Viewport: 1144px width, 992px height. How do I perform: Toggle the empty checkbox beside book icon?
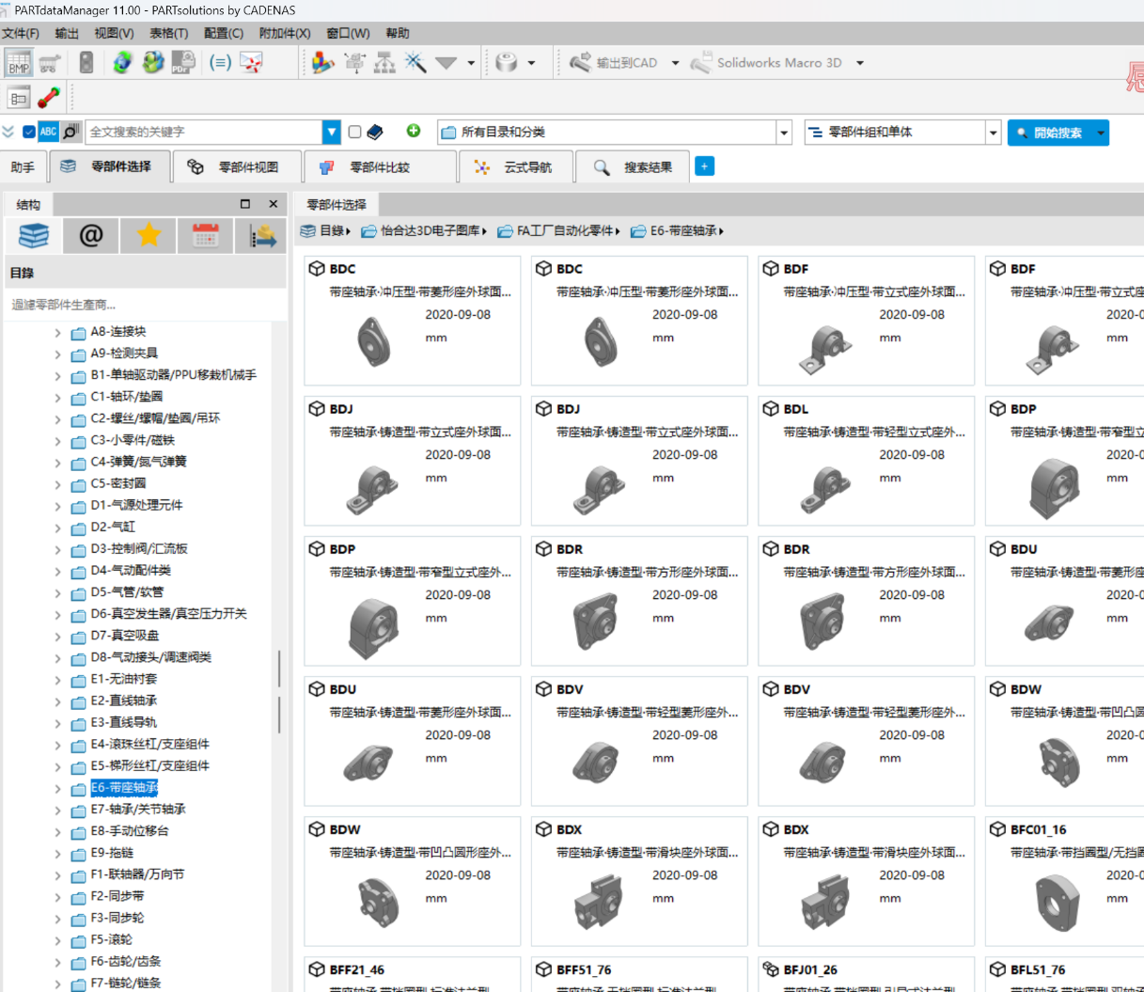[x=354, y=132]
